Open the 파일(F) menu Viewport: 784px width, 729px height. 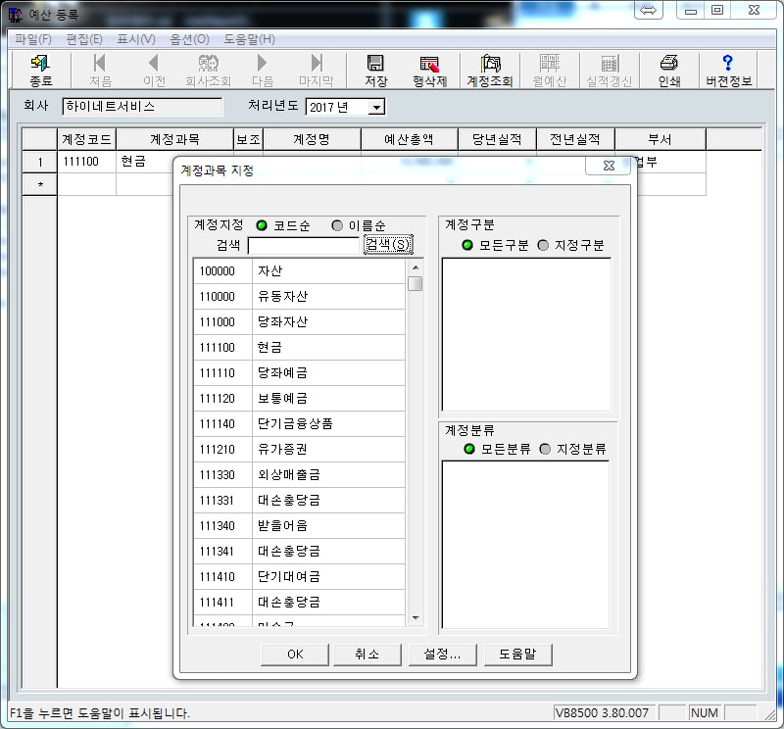click(x=32, y=39)
